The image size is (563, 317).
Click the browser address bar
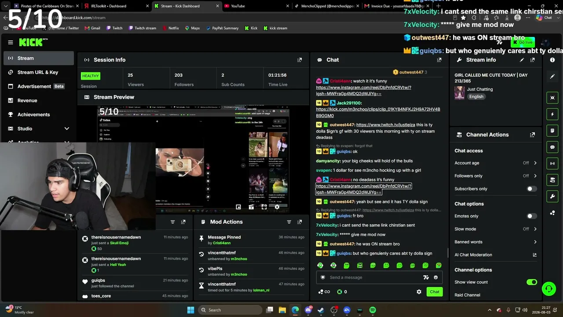220,18
